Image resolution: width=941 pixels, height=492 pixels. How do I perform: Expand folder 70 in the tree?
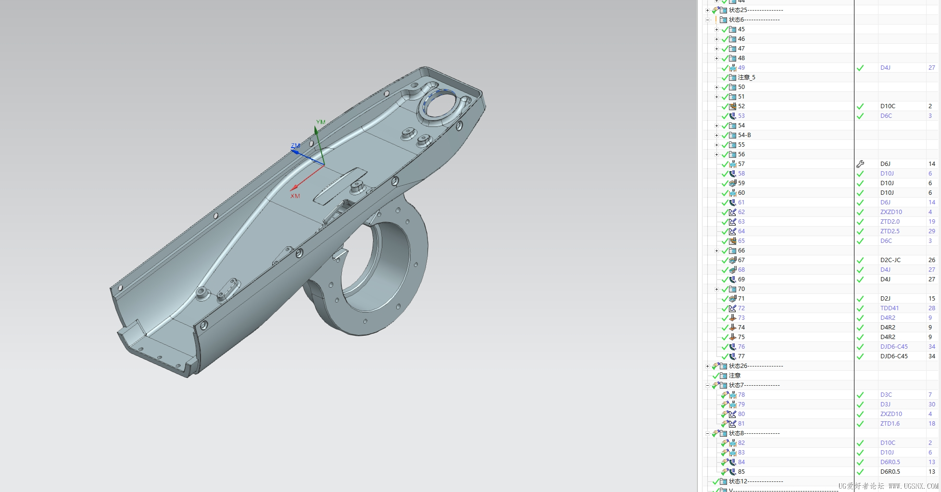(x=716, y=289)
